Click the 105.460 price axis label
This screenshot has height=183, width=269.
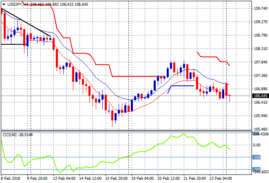pyautogui.click(x=260, y=129)
